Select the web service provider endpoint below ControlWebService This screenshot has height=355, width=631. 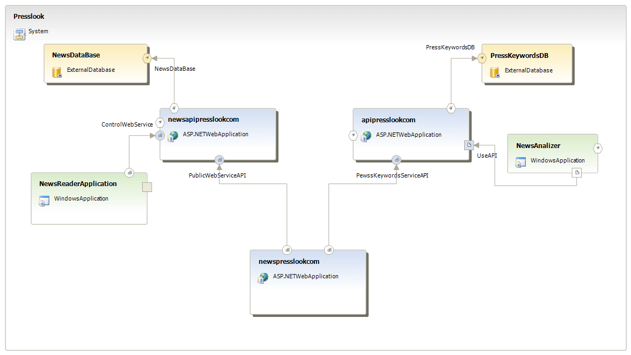(x=160, y=136)
